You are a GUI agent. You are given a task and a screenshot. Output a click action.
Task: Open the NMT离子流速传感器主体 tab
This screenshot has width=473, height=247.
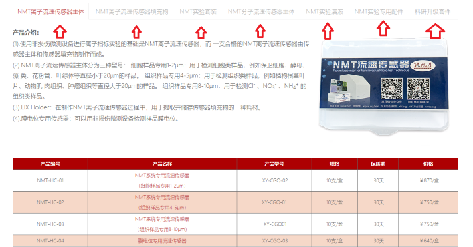tap(51, 12)
